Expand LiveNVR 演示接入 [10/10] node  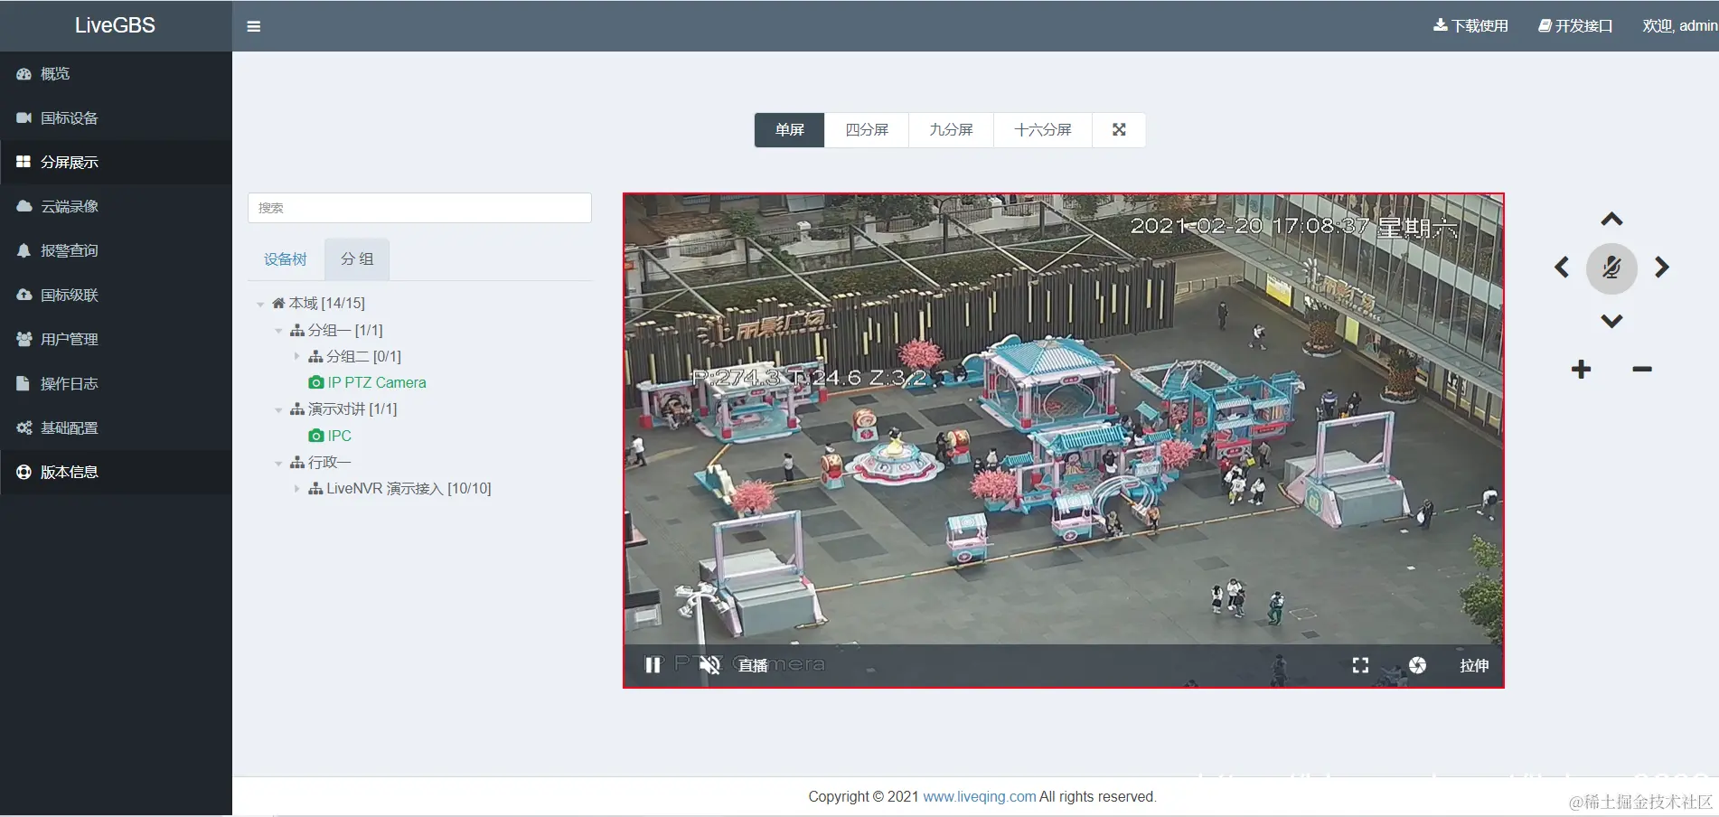pyautogui.click(x=296, y=489)
